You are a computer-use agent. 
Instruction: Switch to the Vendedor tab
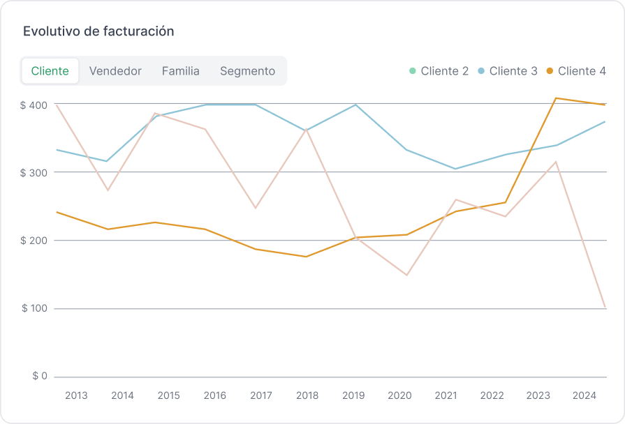click(x=115, y=71)
